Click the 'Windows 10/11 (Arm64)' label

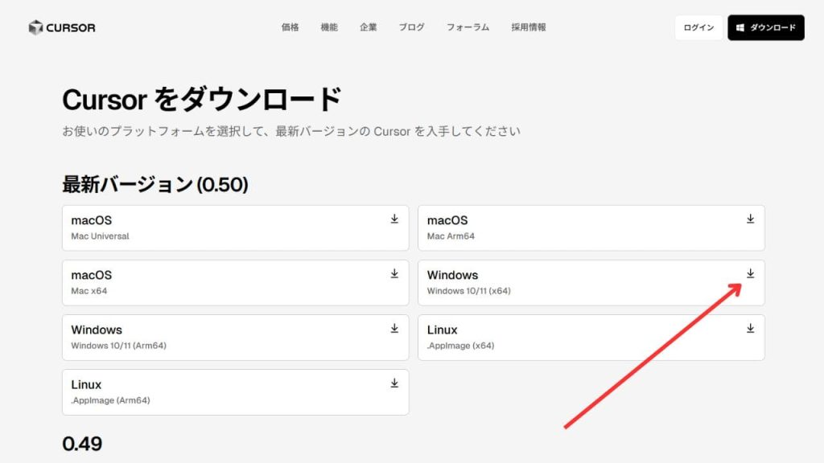119,346
